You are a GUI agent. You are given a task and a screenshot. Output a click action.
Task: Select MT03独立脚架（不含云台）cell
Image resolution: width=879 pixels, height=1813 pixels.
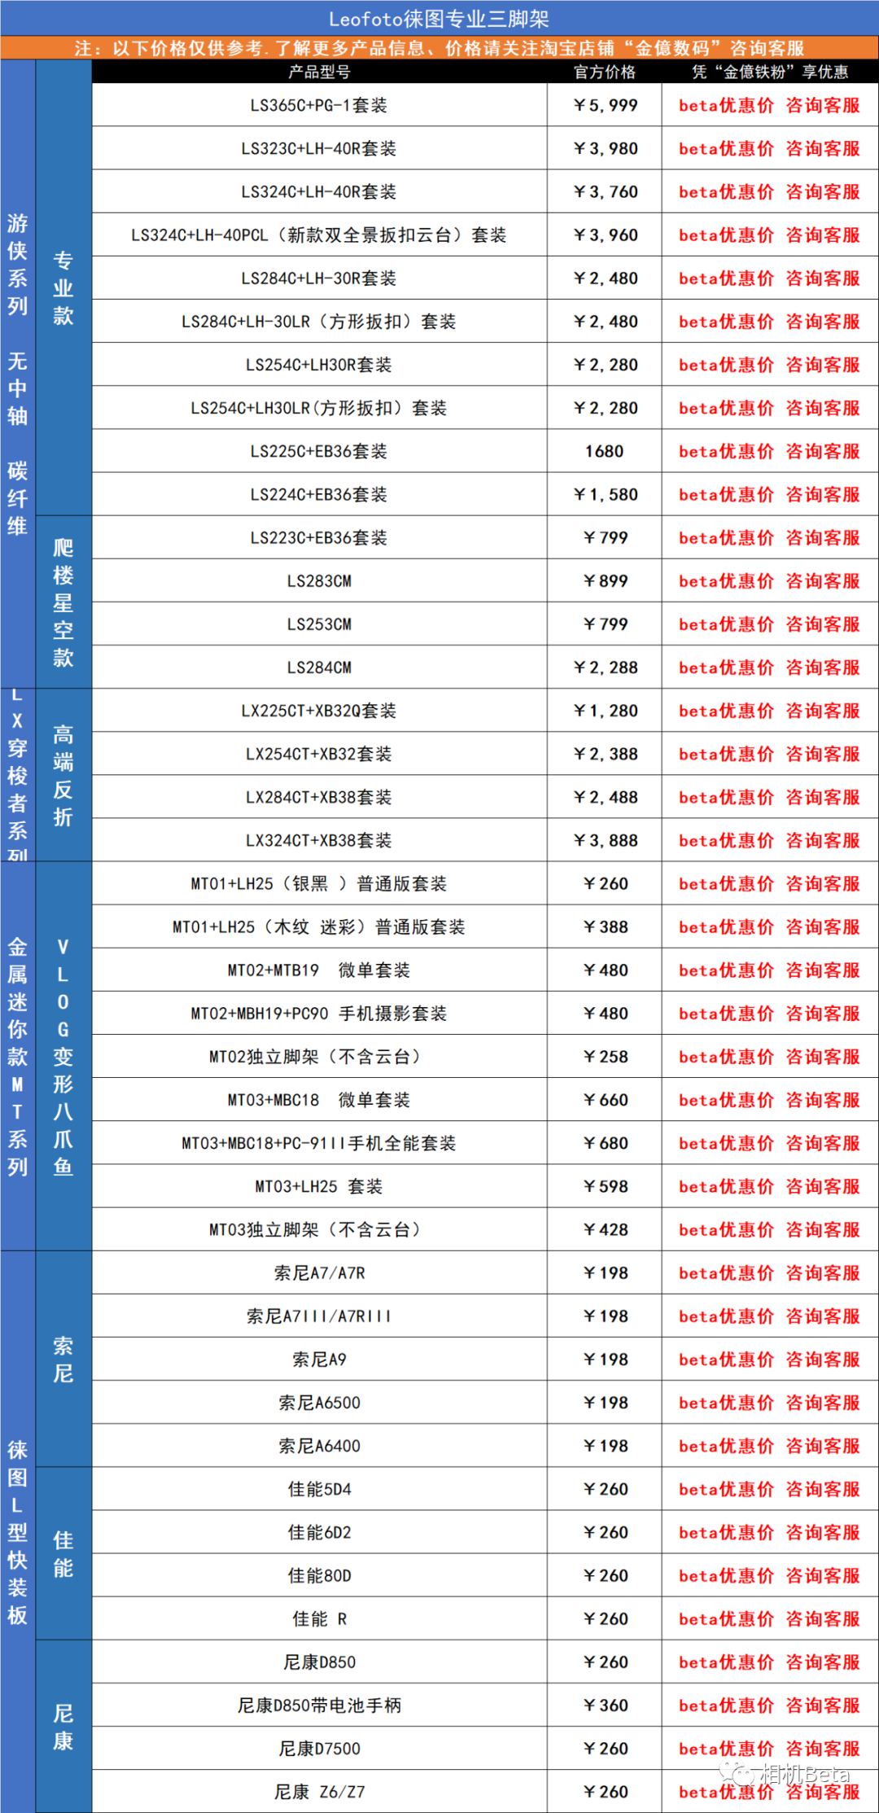point(319,1228)
